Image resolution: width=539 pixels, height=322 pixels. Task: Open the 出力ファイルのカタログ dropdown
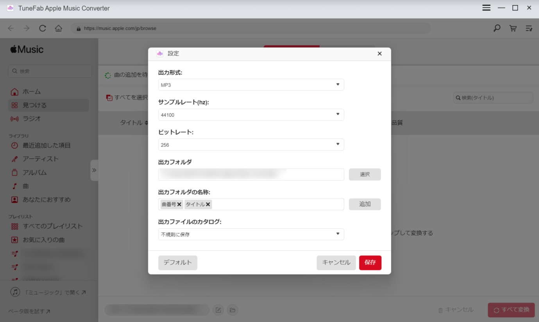(x=251, y=235)
